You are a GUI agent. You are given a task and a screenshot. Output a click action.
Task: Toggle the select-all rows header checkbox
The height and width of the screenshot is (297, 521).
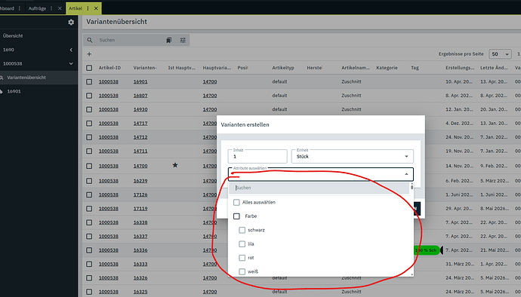point(89,68)
